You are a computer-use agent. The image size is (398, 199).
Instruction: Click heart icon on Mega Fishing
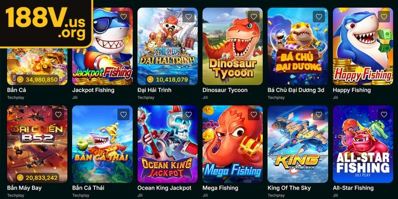(254, 114)
